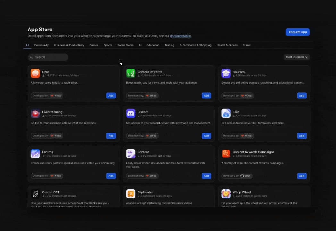Open the documentation link
The width and height of the screenshot is (336, 231).
coord(181,36)
